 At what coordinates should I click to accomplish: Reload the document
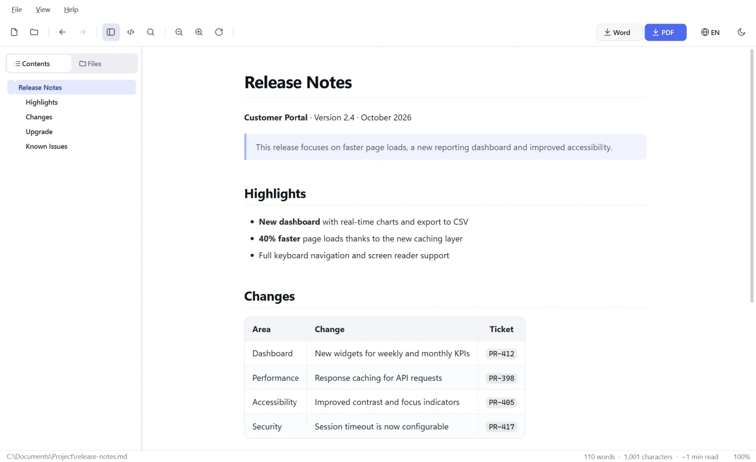click(x=219, y=32)
